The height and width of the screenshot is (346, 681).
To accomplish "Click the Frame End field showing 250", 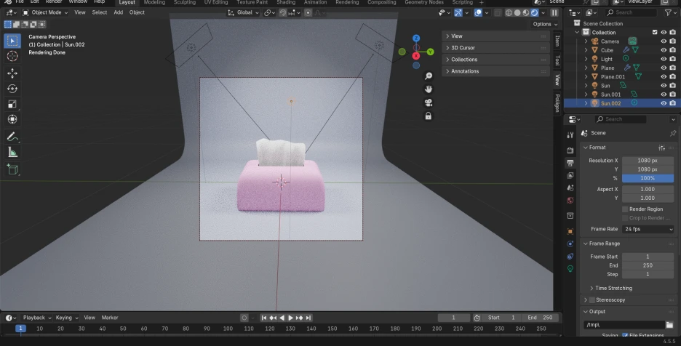I will (x=648, y=265).
